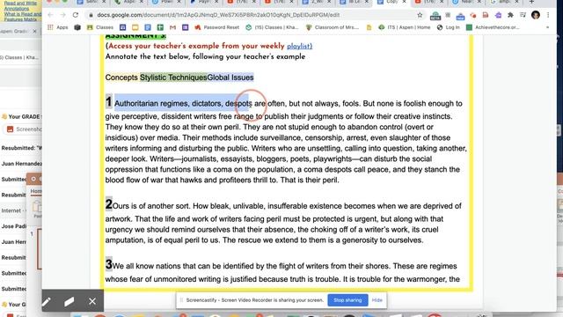Click the Concepts highlighted label

point(121,77)
